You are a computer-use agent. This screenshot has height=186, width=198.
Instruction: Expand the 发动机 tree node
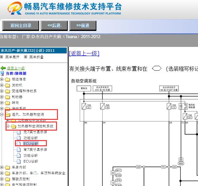(x=2, y=85)
